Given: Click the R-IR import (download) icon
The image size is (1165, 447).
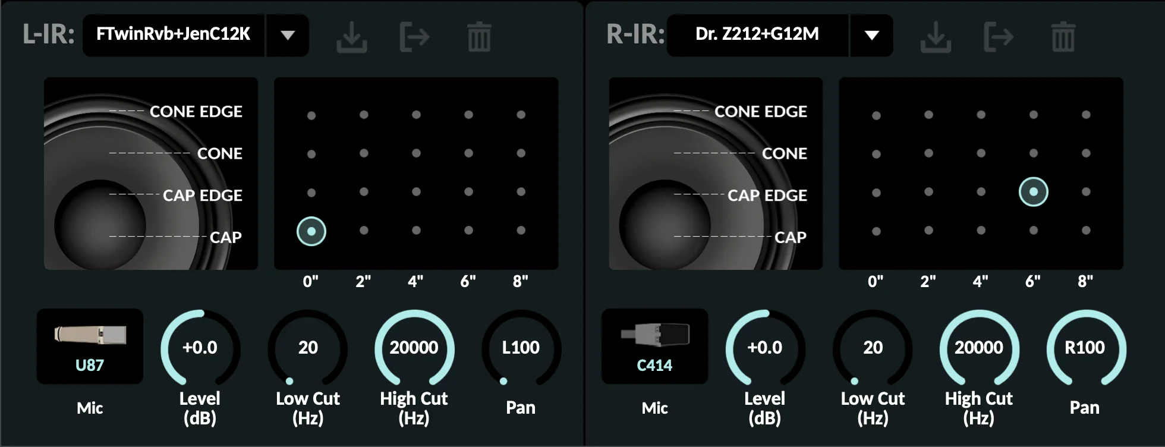Looking at the screenshot, I should tap(936, 37).
